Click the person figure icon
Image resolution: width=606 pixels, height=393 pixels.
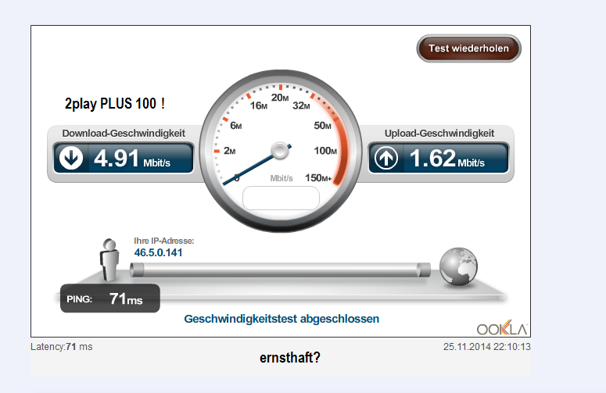pyautogui.click(x=109, y=259)
